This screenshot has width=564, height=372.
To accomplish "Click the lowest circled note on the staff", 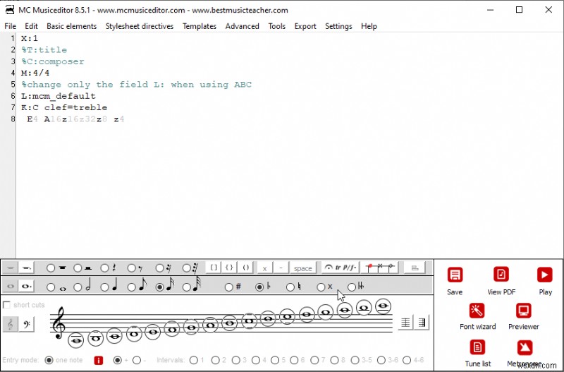I will (75, 340).
